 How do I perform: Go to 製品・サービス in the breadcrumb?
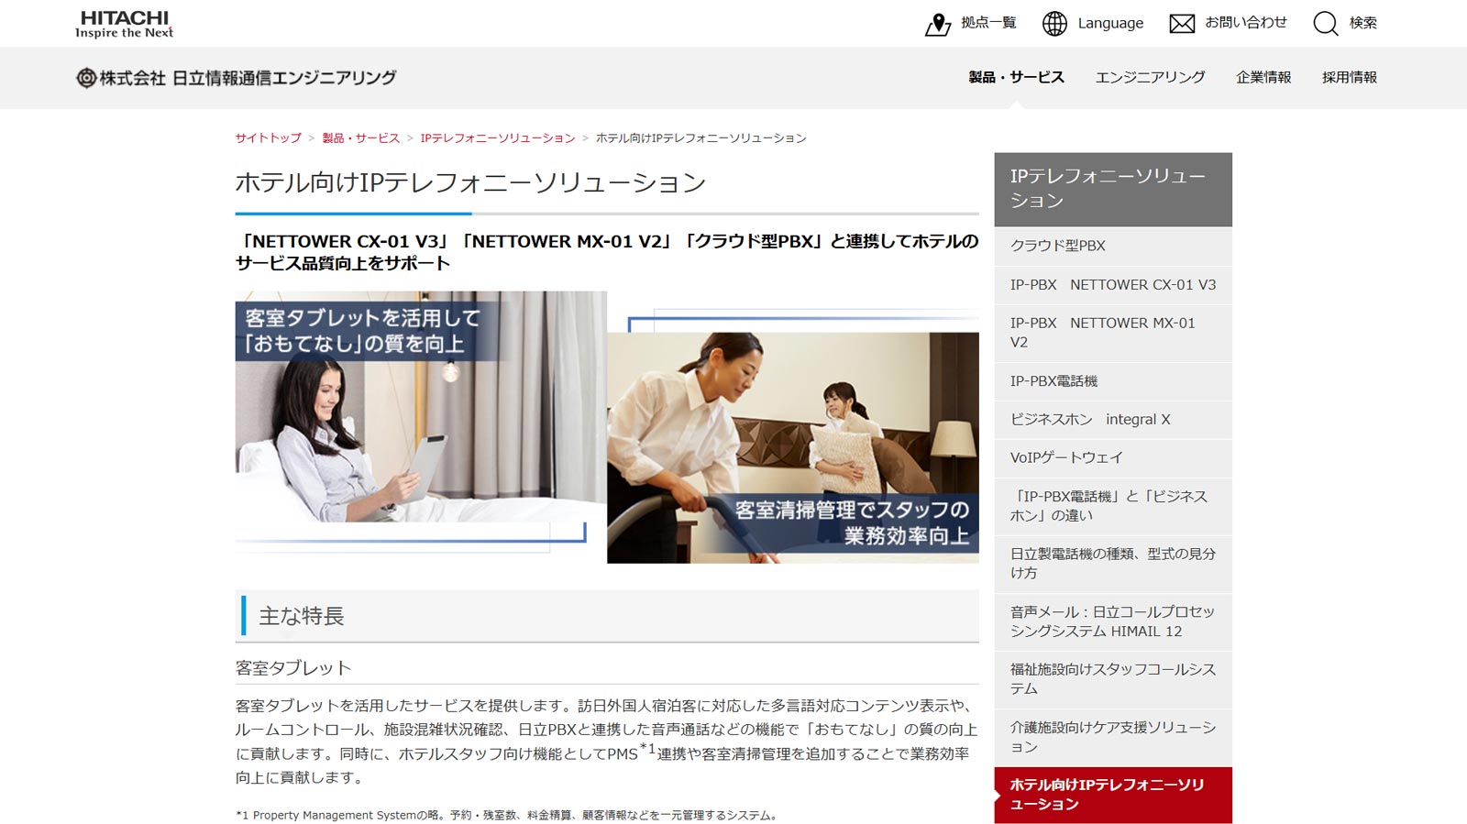pyautogui.click(x=360, y=137)
